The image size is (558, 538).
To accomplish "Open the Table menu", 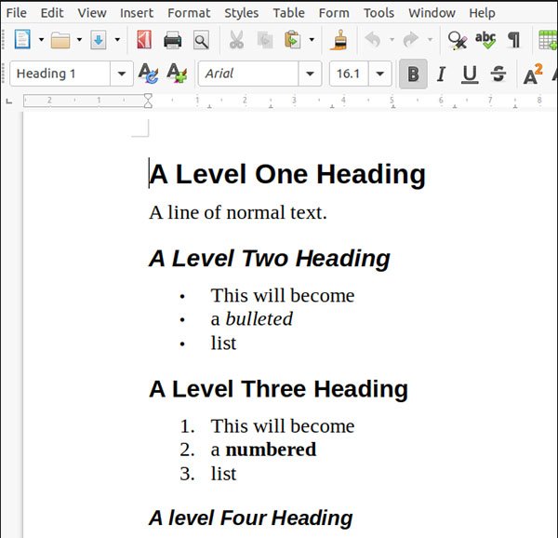I will [x=288, y=13].
